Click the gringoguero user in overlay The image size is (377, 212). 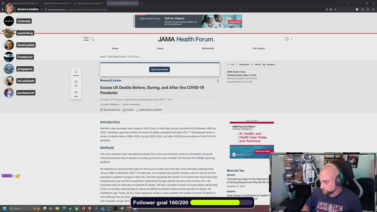(x=25, y=69)
